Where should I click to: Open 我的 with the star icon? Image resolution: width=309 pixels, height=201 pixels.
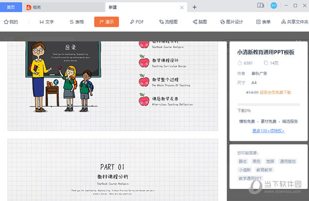11,22
